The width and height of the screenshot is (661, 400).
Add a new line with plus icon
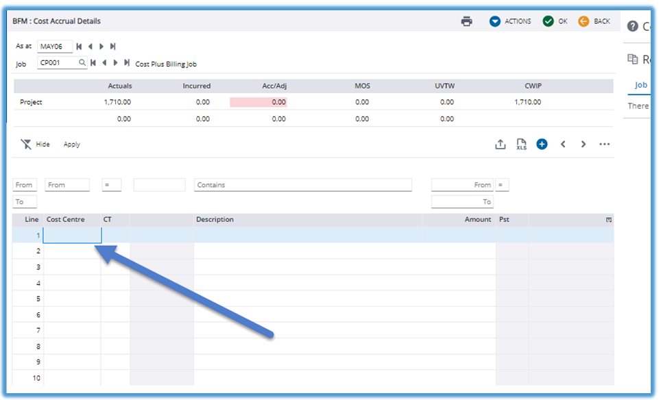tap(542, 145)
